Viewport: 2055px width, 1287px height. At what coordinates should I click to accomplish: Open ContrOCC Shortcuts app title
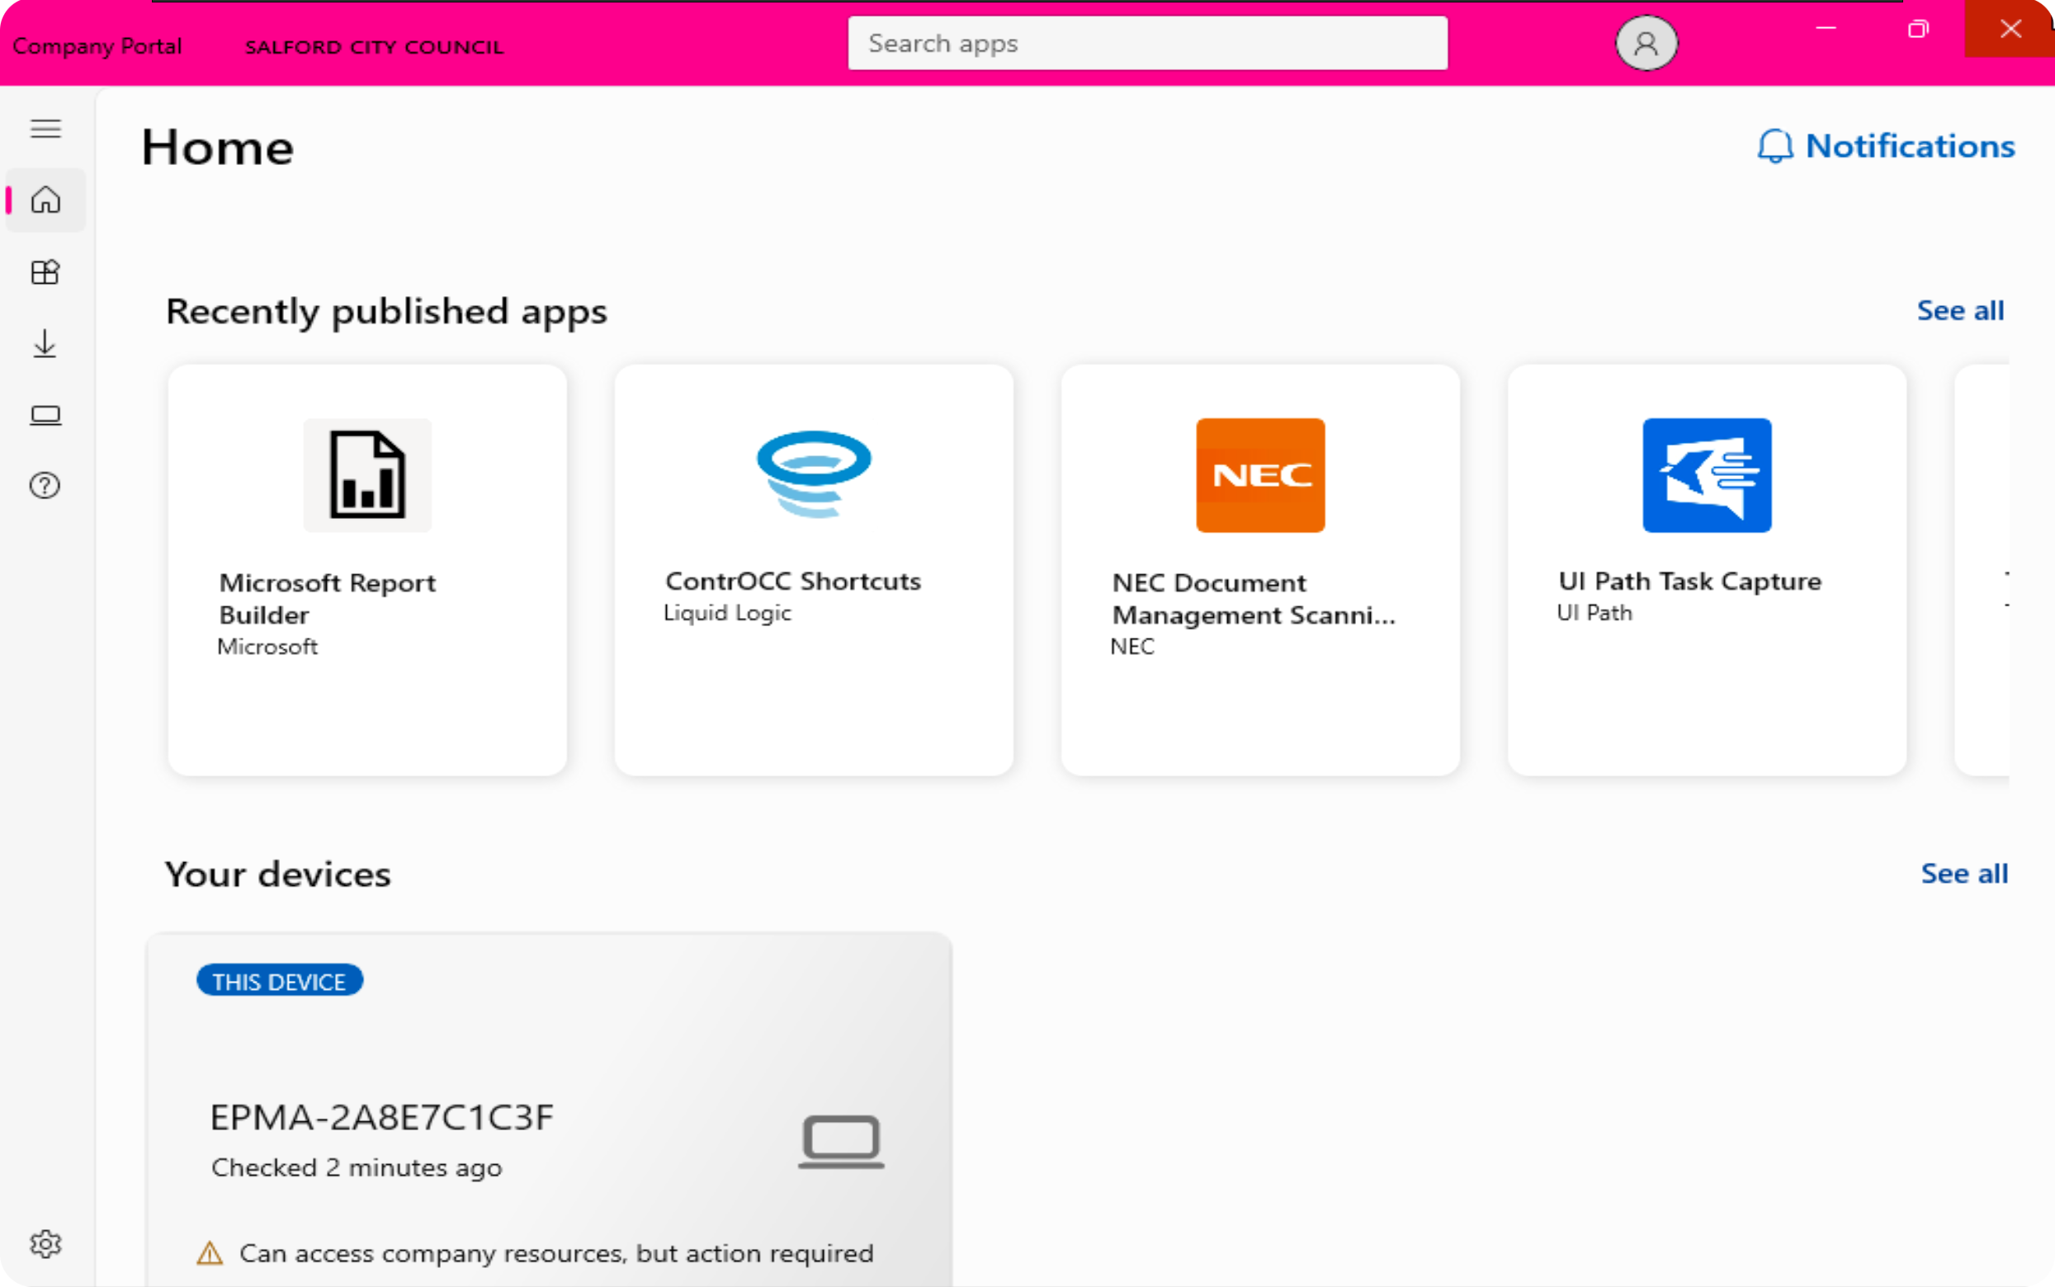[792, 582]
